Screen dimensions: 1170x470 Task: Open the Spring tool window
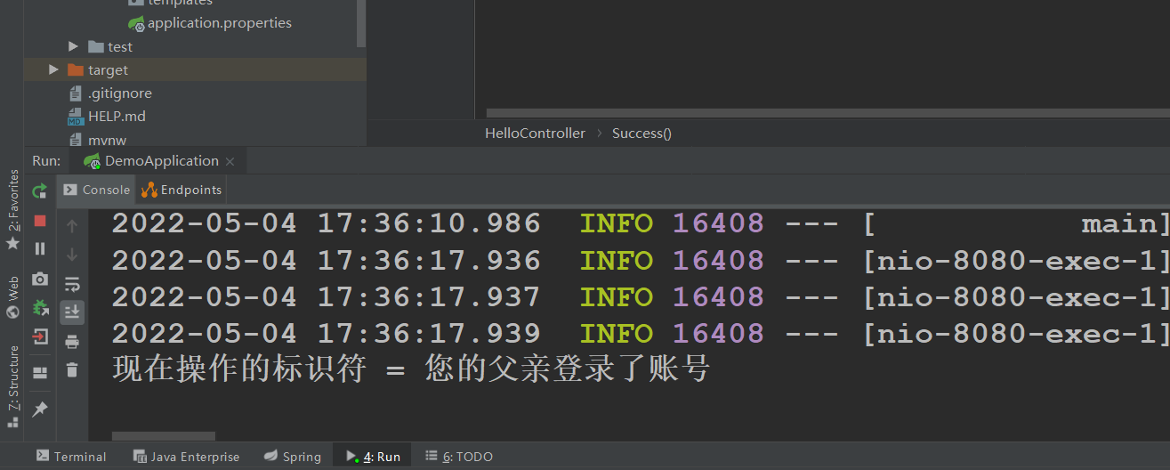point(293,457)
